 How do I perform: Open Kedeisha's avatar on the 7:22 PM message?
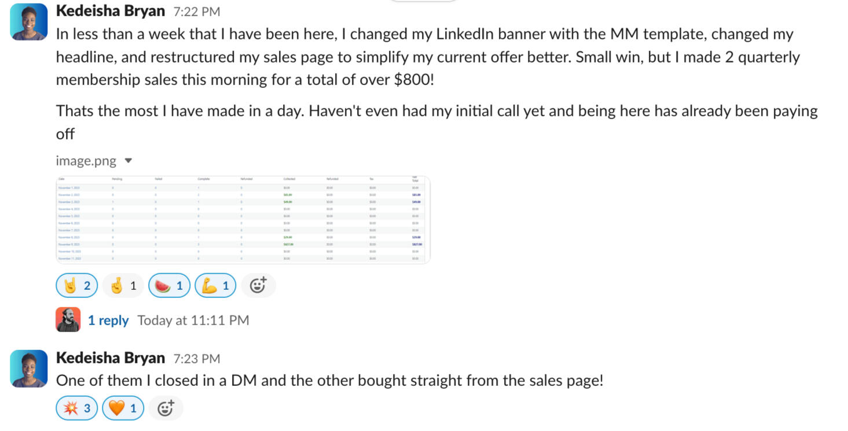[29, 22]
